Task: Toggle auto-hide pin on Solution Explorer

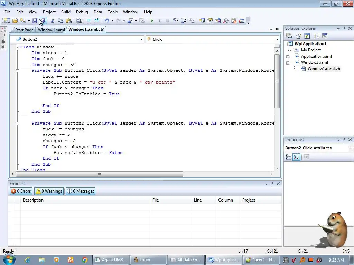Action: (x=344, y=28)
